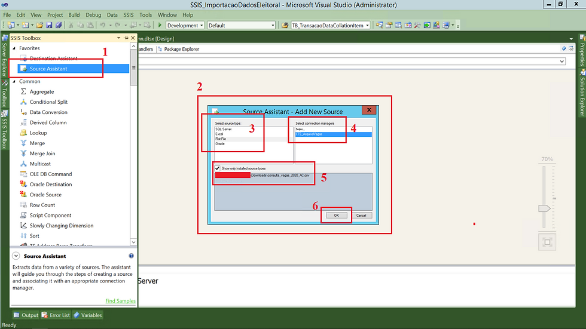586x329 pixels.
Task: Click Cancel in Source Assistant dialog
Action: pos(361,215)
